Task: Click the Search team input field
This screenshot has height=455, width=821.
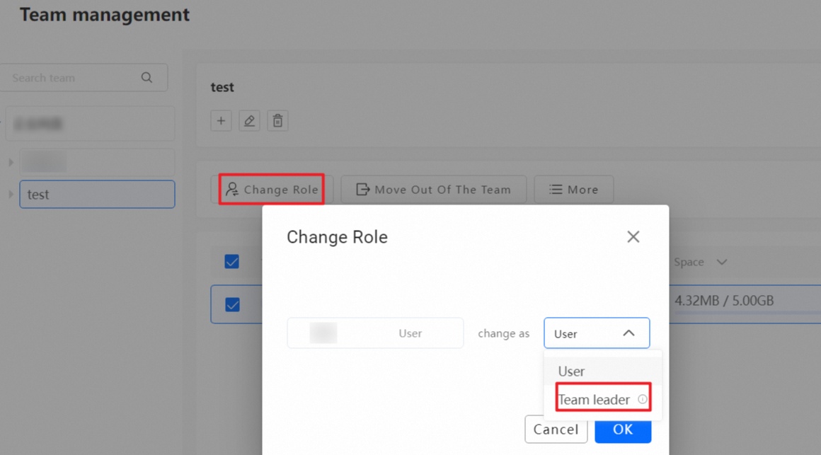Action: [x=71, y=78]
